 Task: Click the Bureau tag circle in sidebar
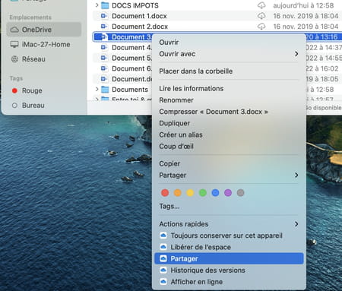pos(14,106)
